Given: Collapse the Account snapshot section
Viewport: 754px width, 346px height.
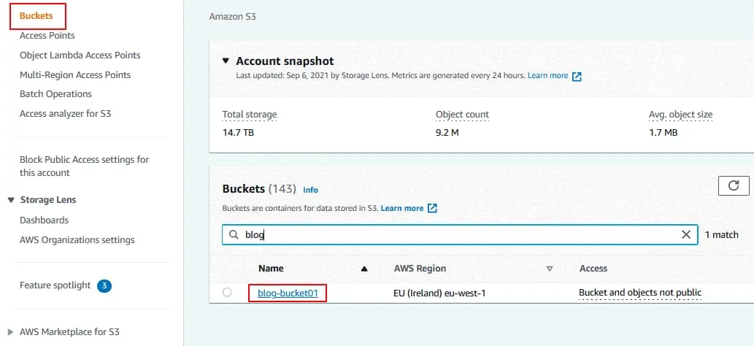Looking at the screenshot, I should (x=226, y=61).
